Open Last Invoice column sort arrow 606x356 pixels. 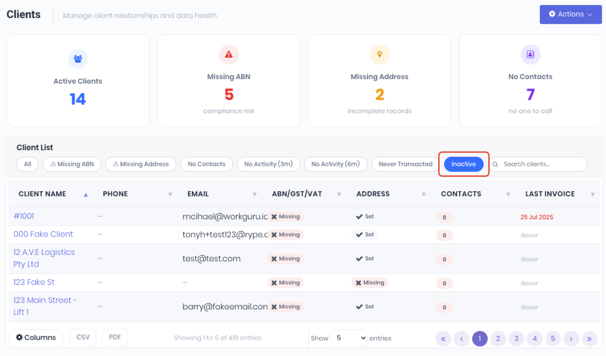[593, 195]
